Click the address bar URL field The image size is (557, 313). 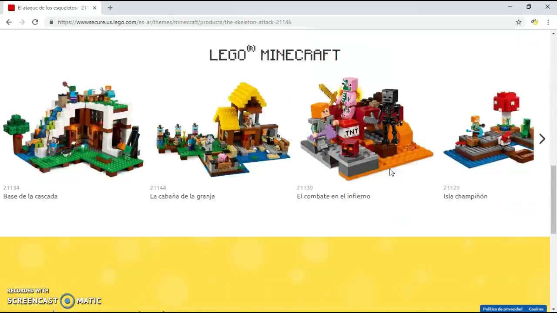click(278, 22)
